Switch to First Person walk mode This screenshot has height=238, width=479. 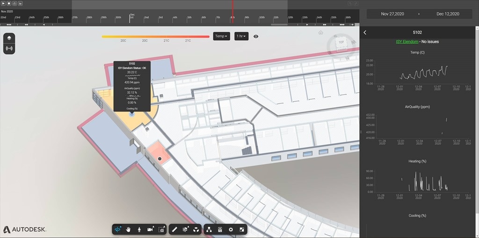click(139, 230)
